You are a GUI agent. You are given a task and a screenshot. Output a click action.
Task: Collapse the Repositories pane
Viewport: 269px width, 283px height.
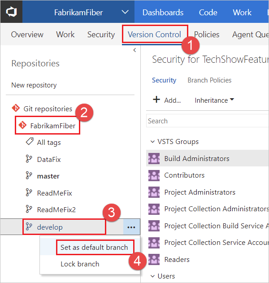pos(135,51)
